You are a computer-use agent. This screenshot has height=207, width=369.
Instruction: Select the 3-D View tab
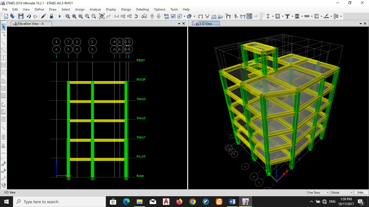coord(206,24)
